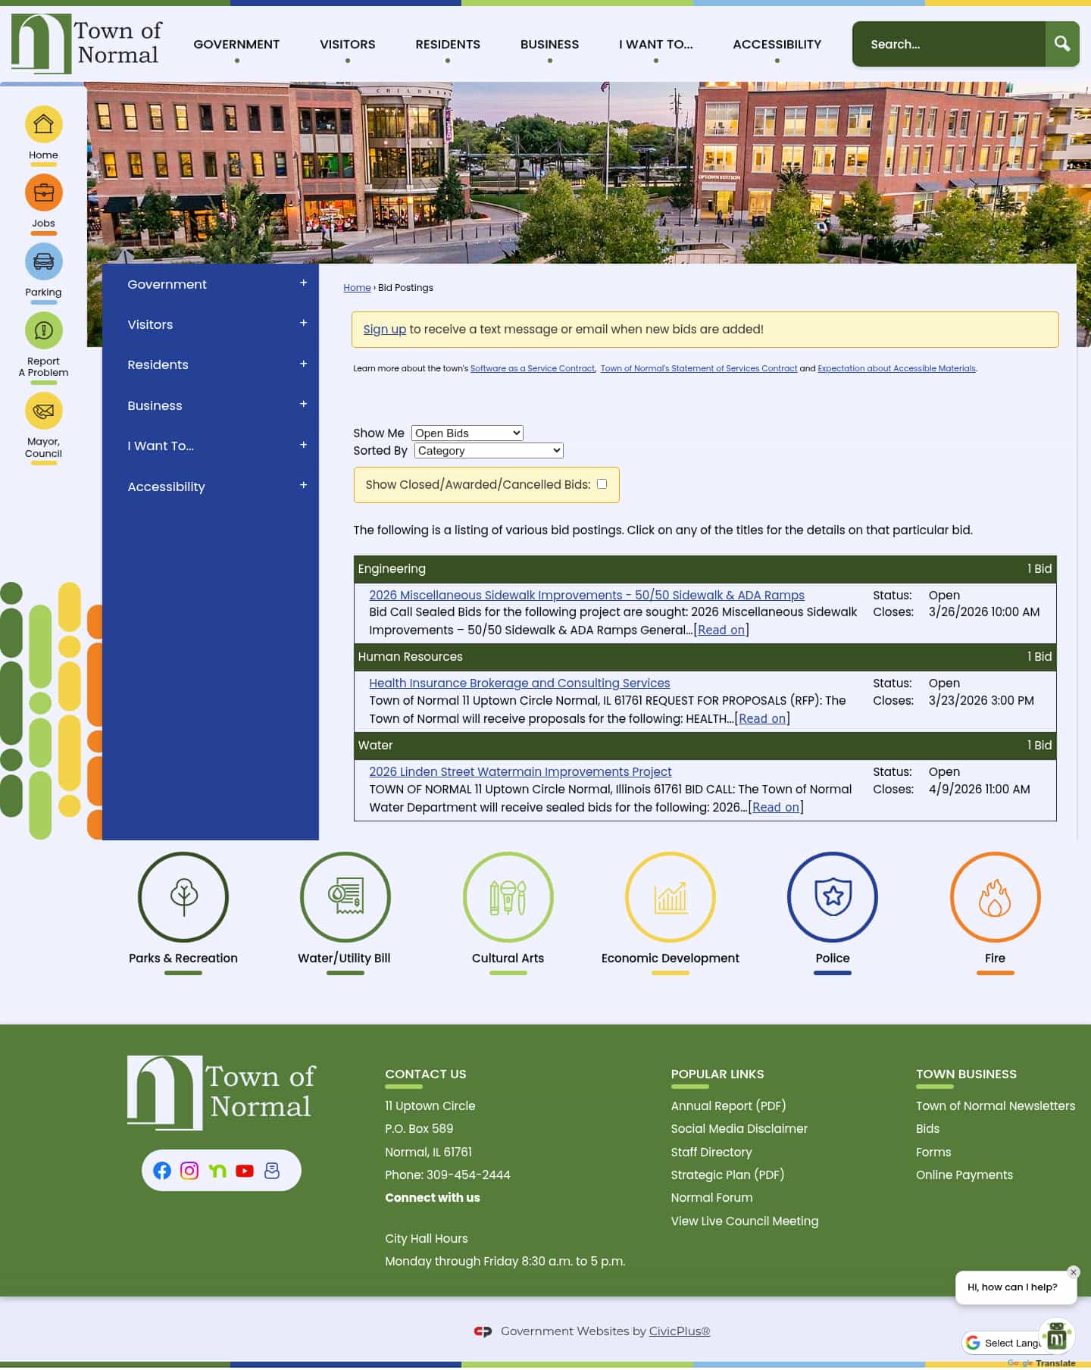Click the Home breadcrumb link
This screenshot has height=1370, width=1091.
click(357, 287)
